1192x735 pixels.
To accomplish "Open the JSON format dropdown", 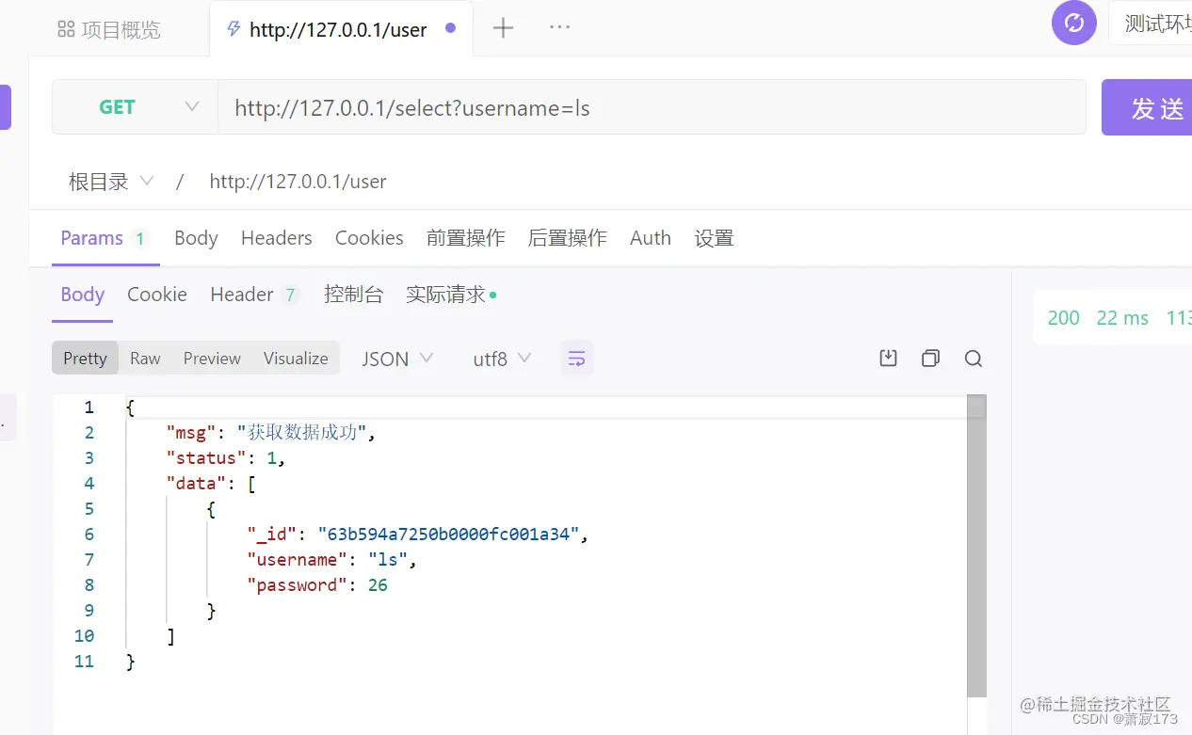I will [x=398, y=359].
